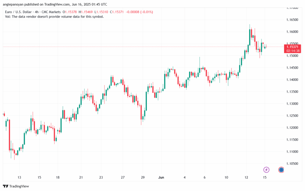Click the TradingView logo at bottom left

pos(16,186)
